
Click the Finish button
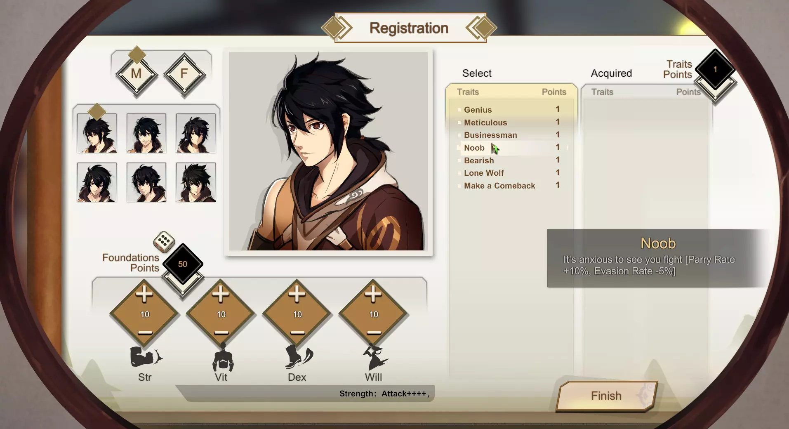(x=606, y=396)
